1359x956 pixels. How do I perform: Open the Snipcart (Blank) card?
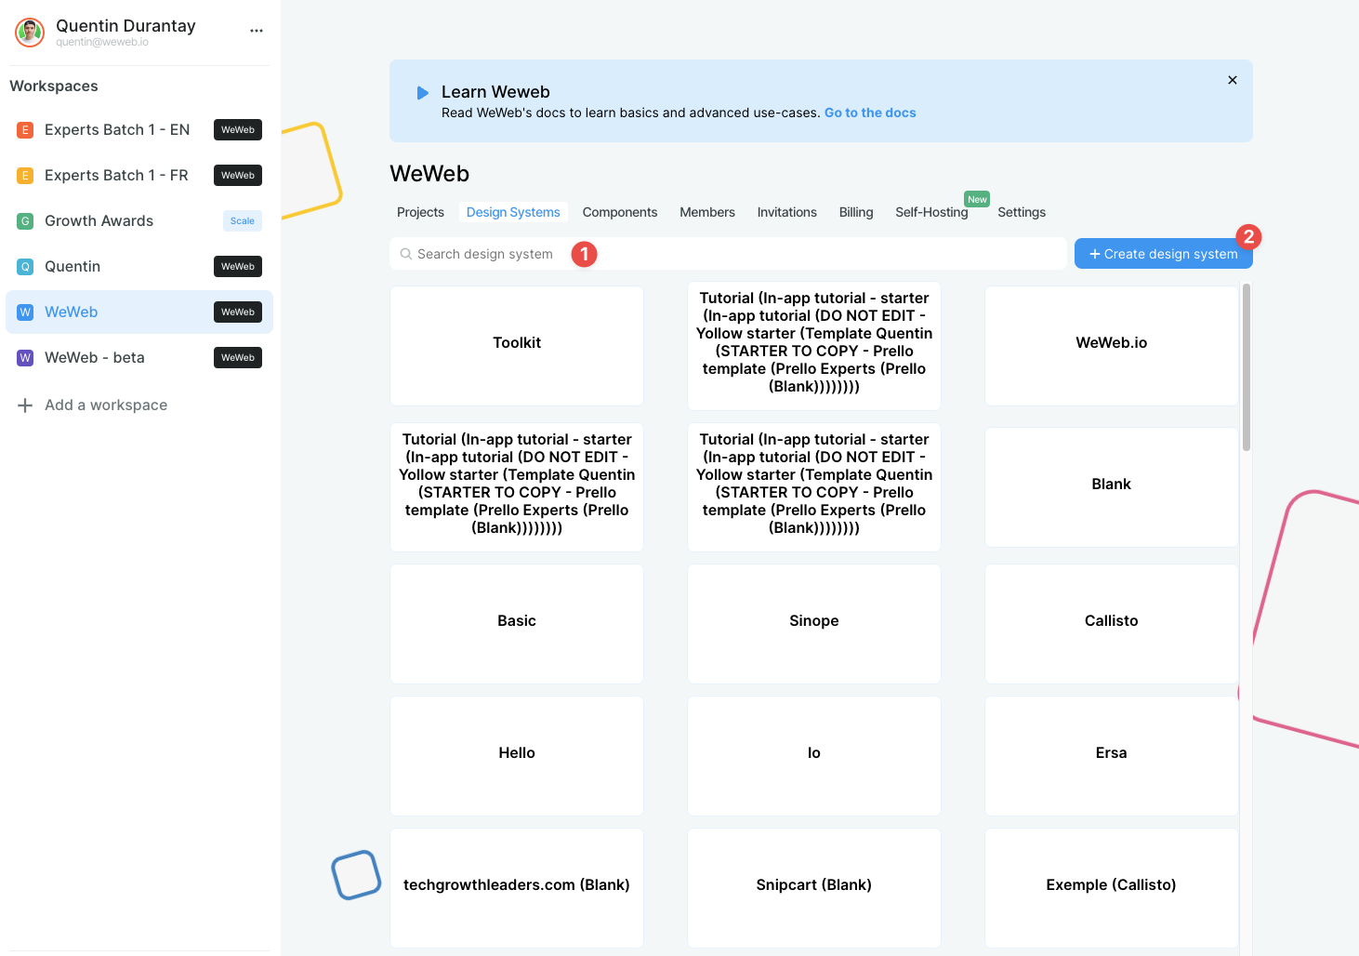pos(814,887)
